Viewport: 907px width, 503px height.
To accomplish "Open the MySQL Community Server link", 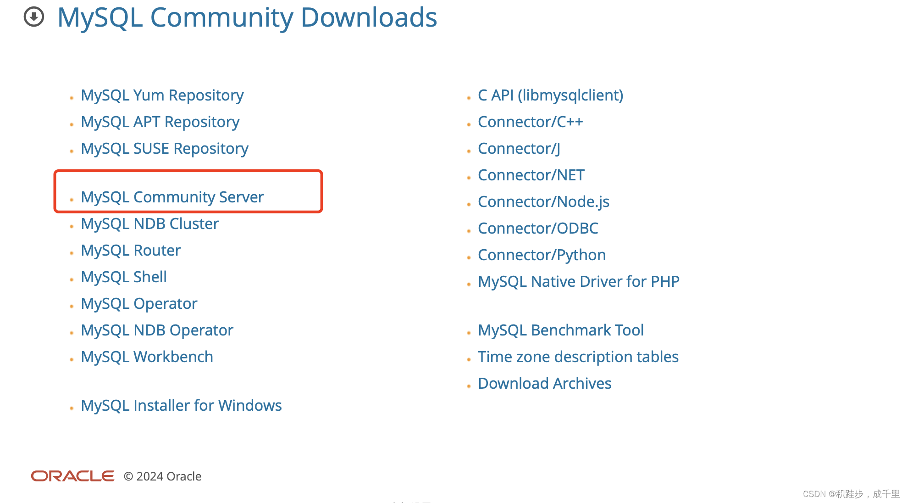I will pyautogui.click(x=172, y=197).
